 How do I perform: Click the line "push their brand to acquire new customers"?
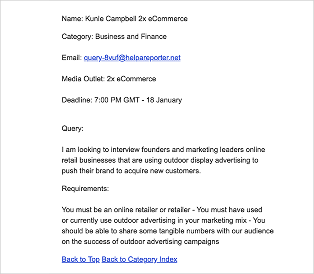pos(131,171)
